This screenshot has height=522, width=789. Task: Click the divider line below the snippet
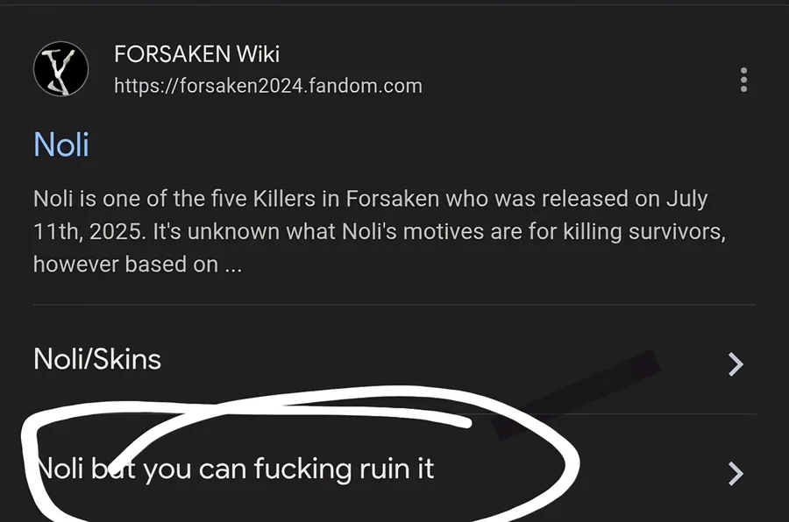(394, 304)
